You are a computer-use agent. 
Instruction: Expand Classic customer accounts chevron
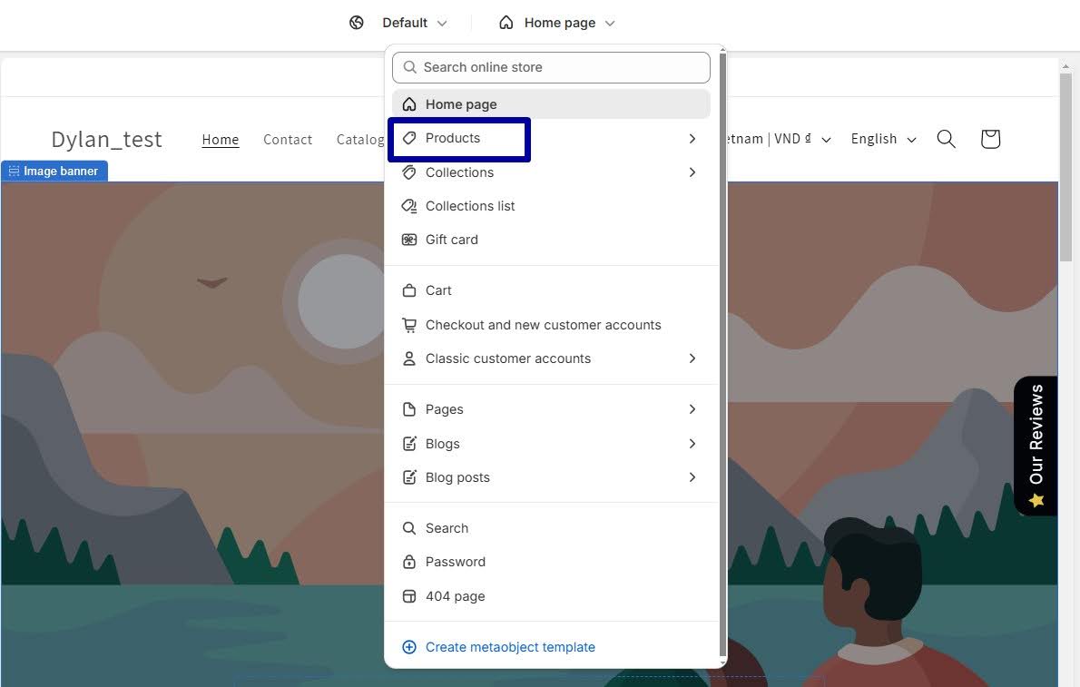(x=692, y=358)
